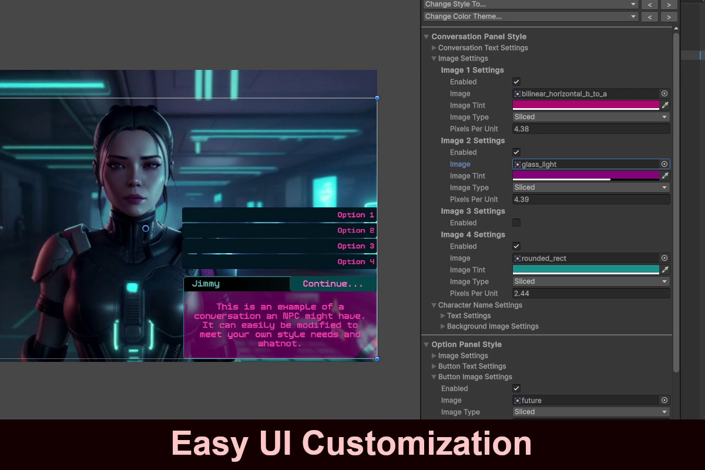Pick Image 4 tint with the eyedropper
Image resolution: width=705 pixels, height=470 pixels.
click(x=666, y=270)
